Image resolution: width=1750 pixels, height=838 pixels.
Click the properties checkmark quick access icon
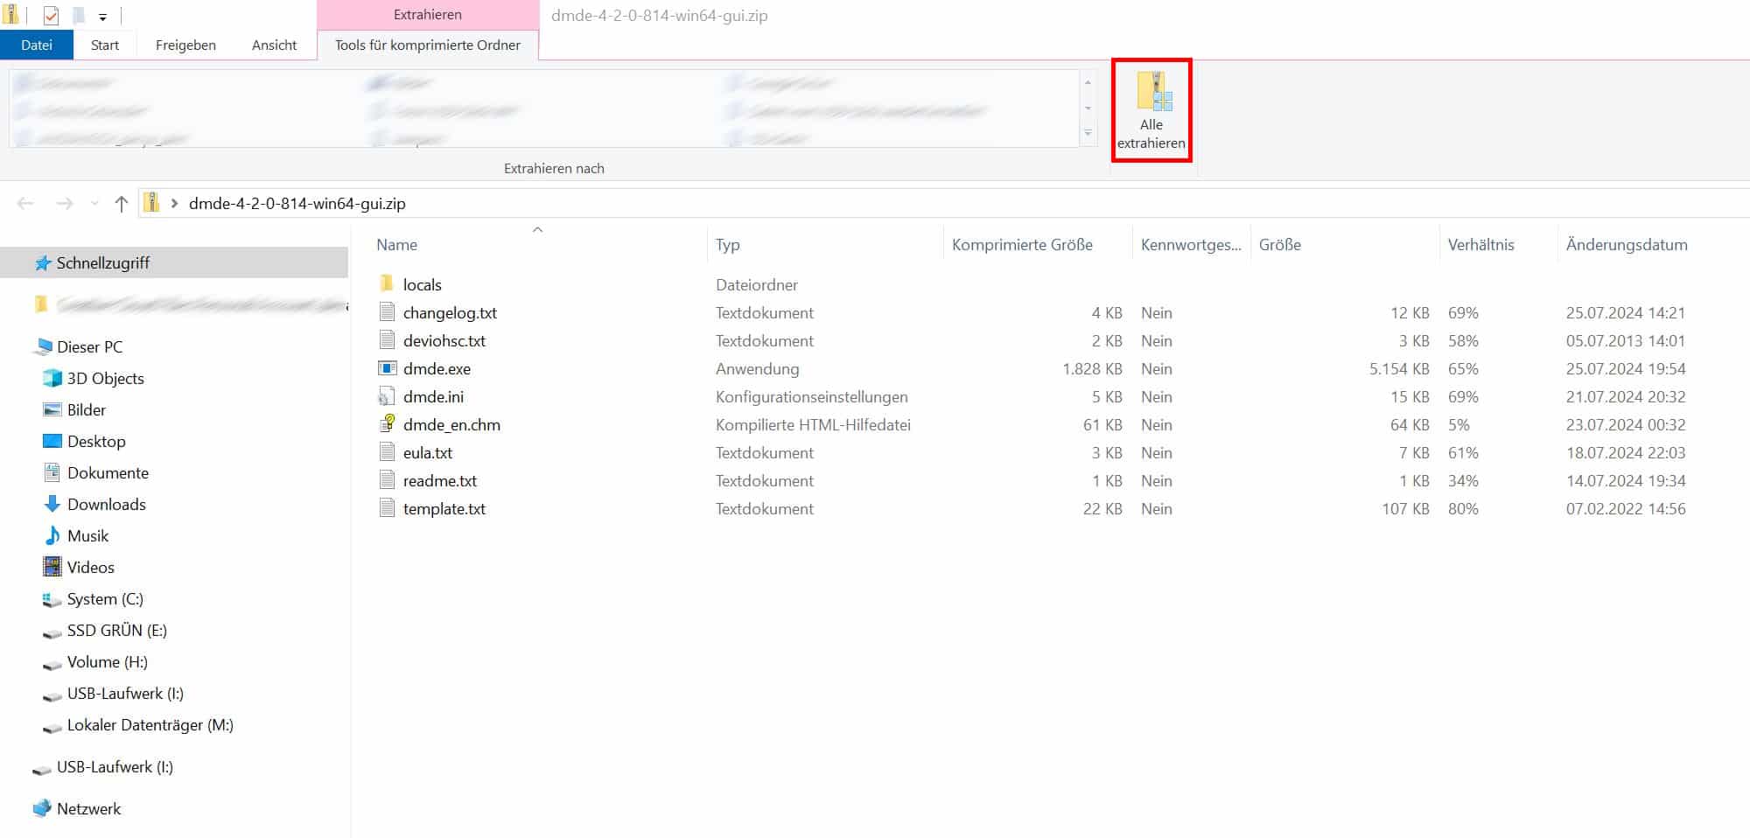(x=51, y=16)
